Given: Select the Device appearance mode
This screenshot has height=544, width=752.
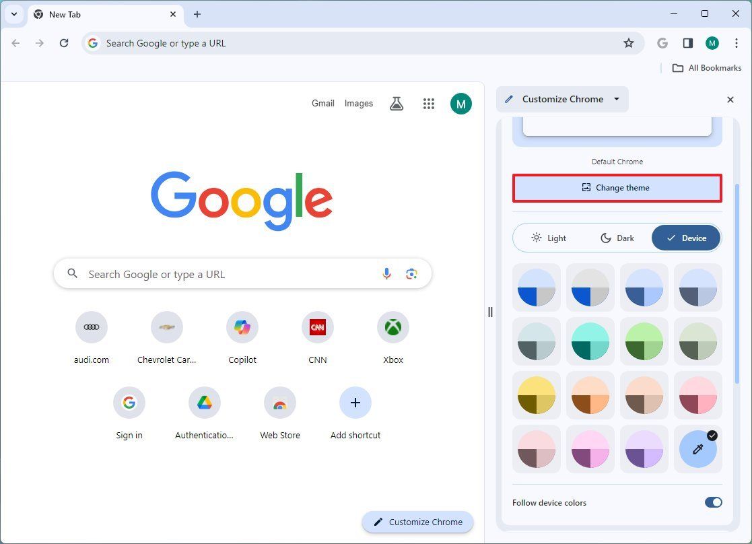Looking at the screenshot, I should click(x=685, y=238).
